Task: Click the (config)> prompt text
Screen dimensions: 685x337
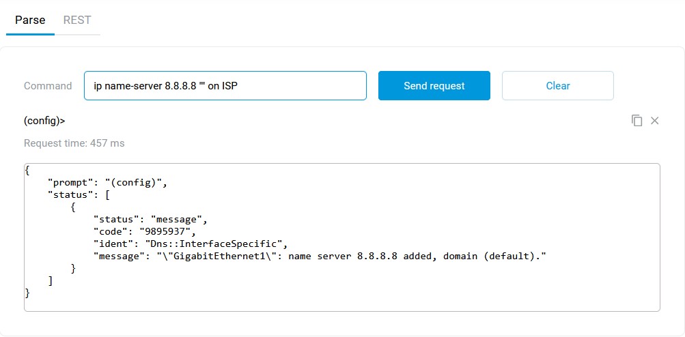Action: pos(44,121)
